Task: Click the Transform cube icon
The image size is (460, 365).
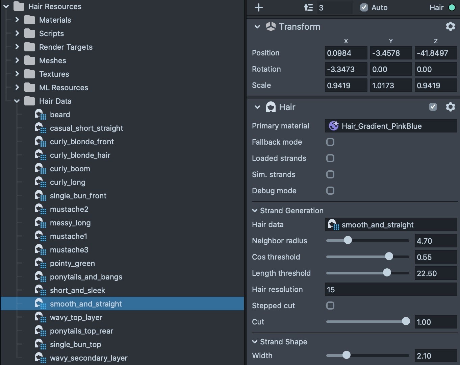Action: pos(271,26)
